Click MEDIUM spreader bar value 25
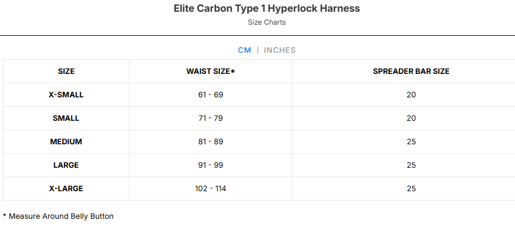 tap(411, 142)
